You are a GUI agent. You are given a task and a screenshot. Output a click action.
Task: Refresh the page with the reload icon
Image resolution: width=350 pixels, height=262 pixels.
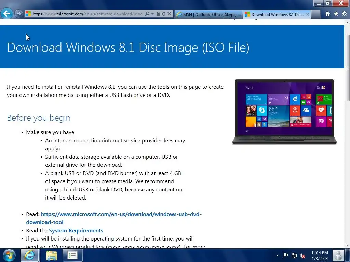[x=164, y=14]
